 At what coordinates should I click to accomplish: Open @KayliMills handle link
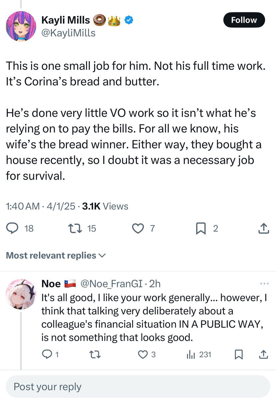[68, 33]
